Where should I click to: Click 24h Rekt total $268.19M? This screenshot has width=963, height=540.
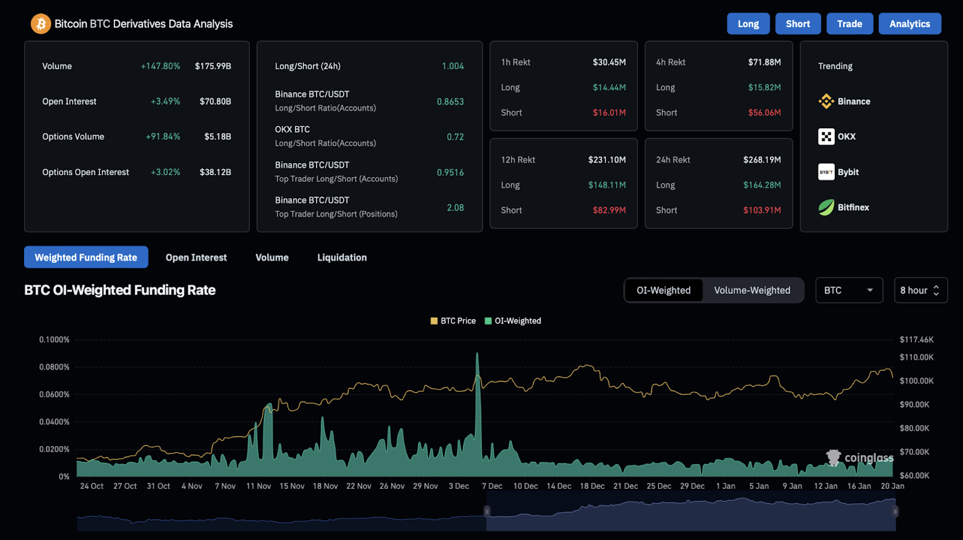(762, 160)
